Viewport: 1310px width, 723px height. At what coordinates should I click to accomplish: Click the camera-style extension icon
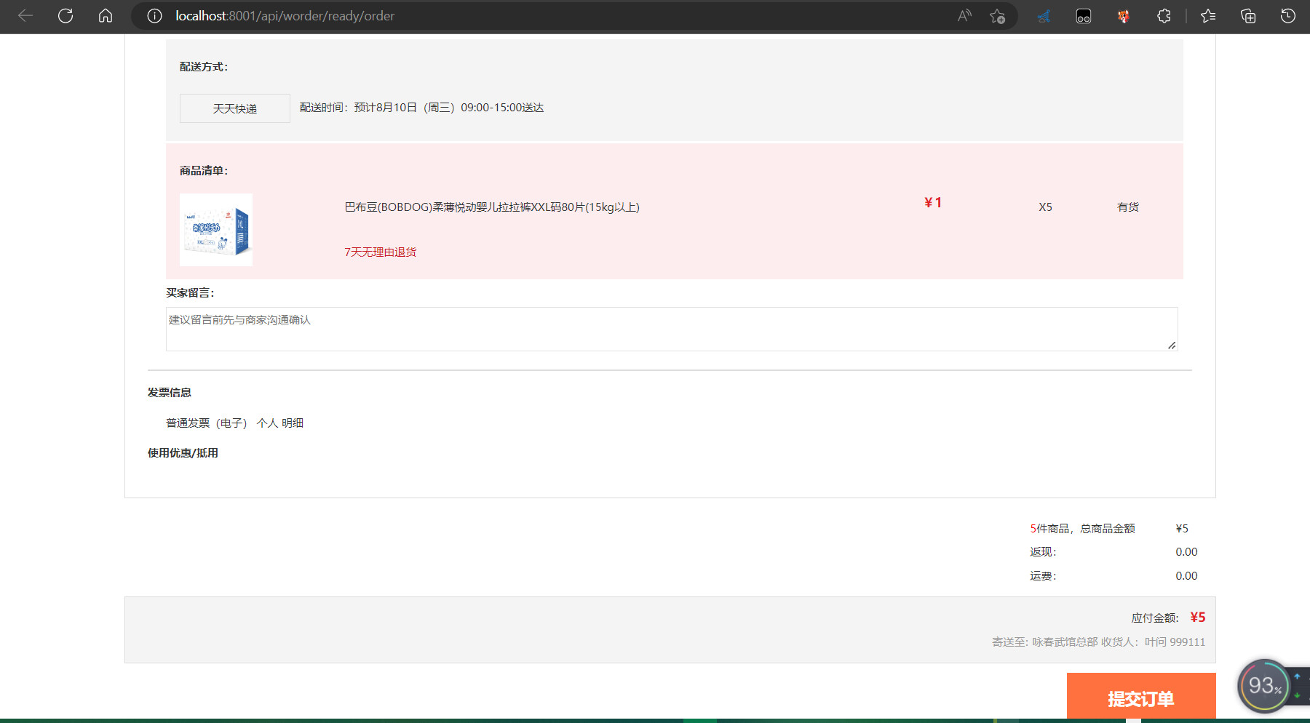coord(1083,16)
